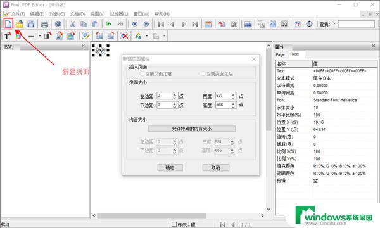
Task: Click the Add text T tool
Action: click(x=7, y=36)
